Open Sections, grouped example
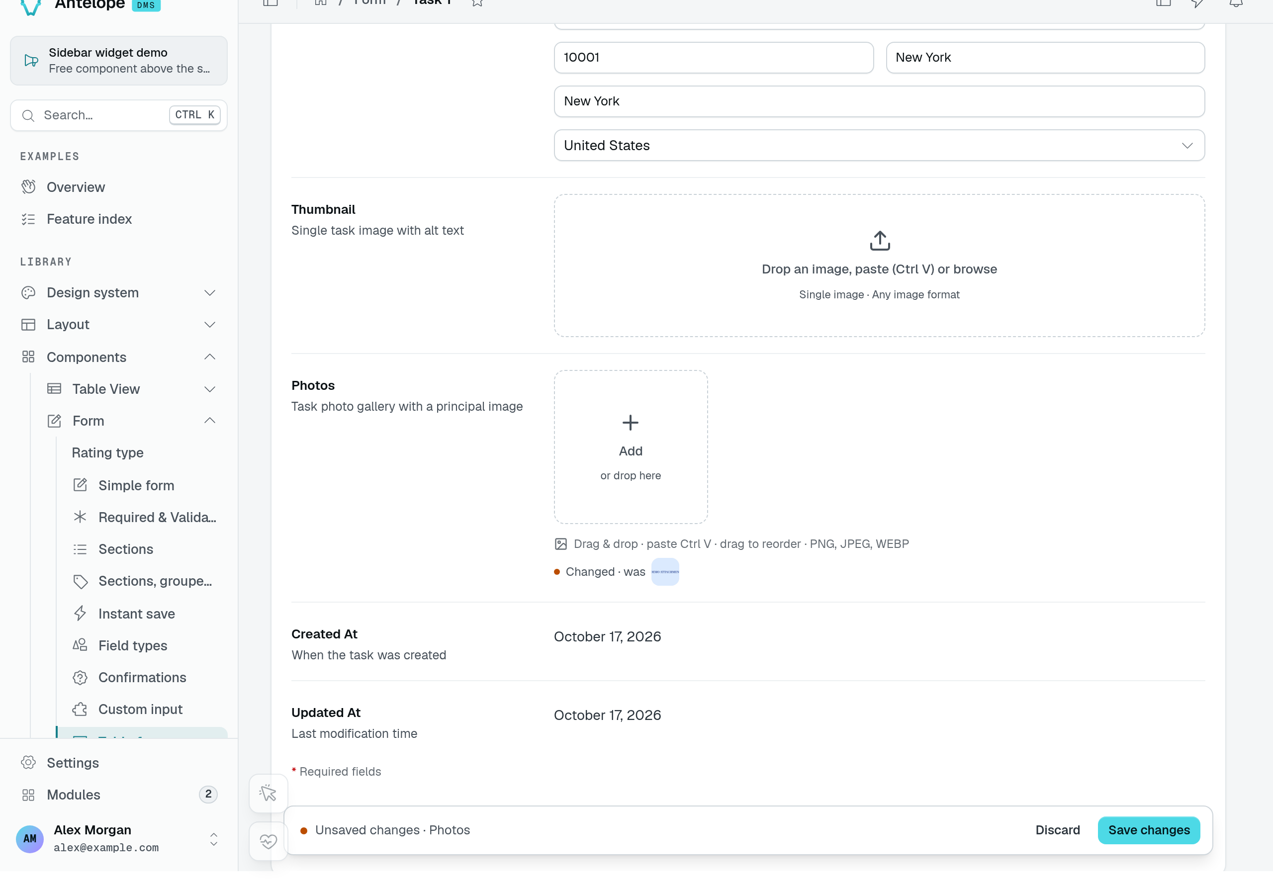 pos(144,581)
